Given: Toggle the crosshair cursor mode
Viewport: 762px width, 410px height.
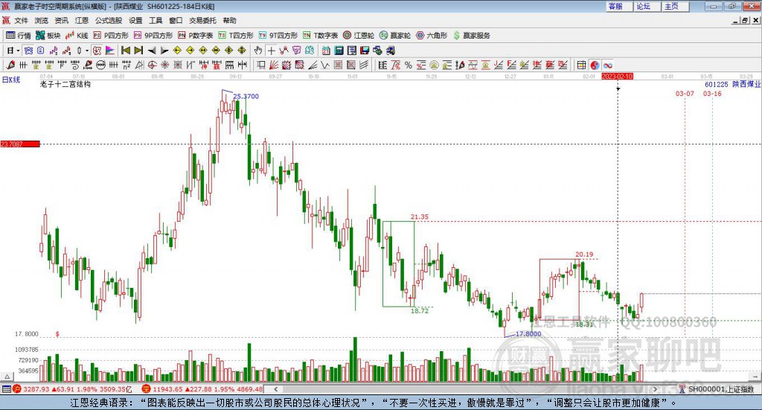Looking at the screenshot, I should (x=271, y=51).
